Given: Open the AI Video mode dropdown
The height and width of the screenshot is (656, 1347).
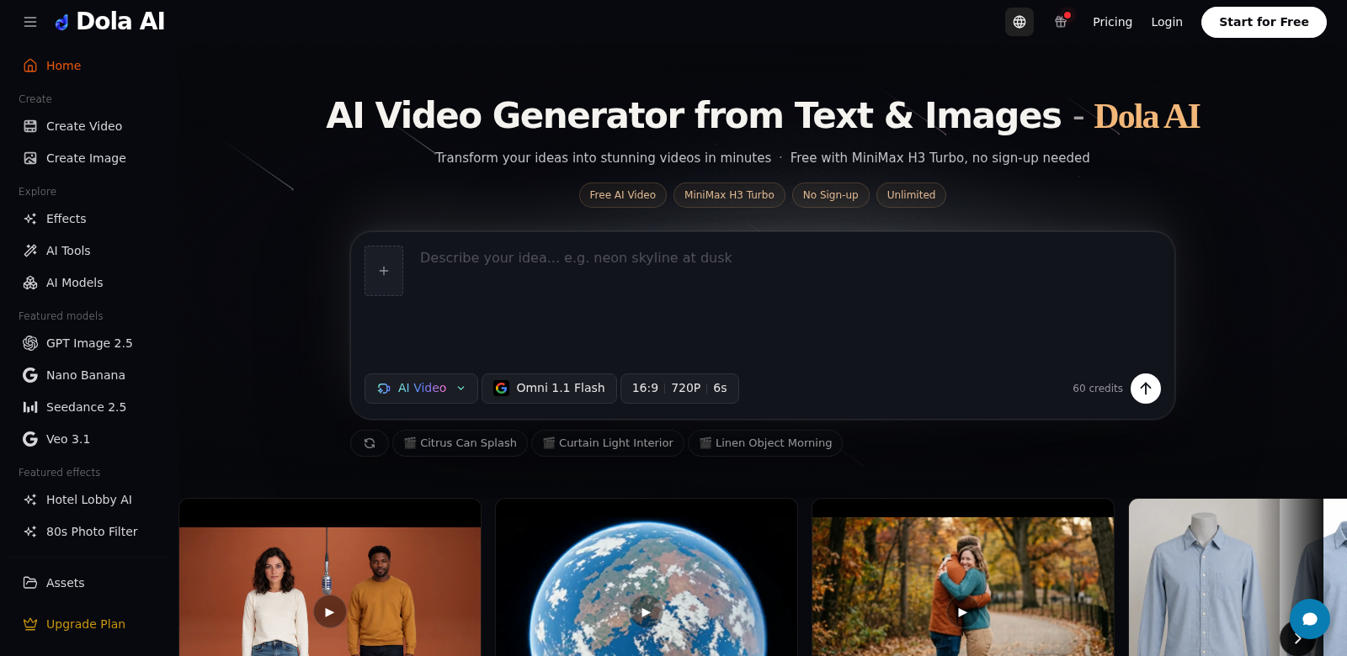Looking at the screenshot, I should pyautogui.click(x=421, y=389).
